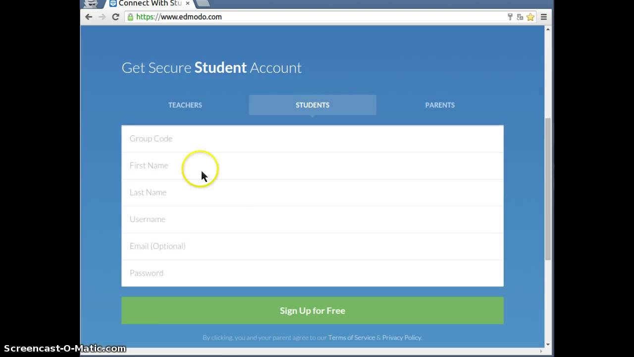Click the translate icon in address bar

click(x=520, y=17)
